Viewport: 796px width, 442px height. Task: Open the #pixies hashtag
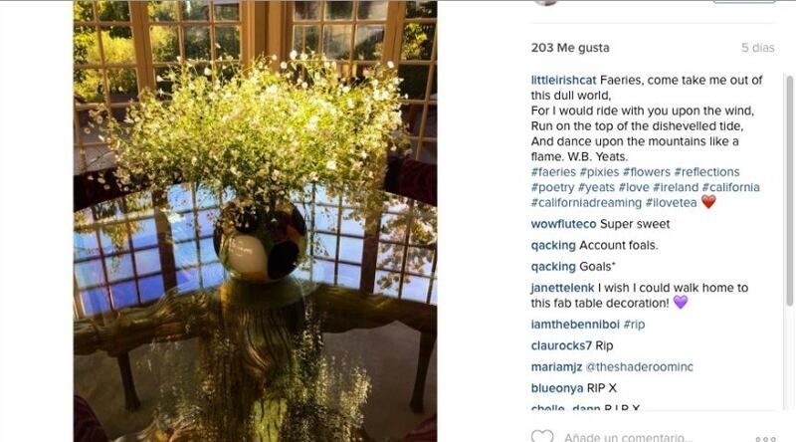[599, 171]
